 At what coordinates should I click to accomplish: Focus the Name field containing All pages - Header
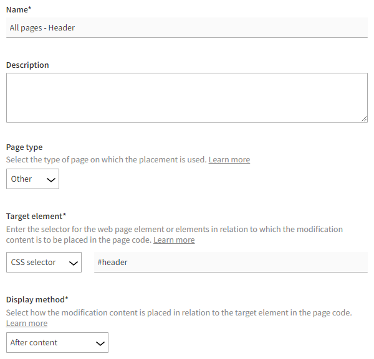coord(187,28)
